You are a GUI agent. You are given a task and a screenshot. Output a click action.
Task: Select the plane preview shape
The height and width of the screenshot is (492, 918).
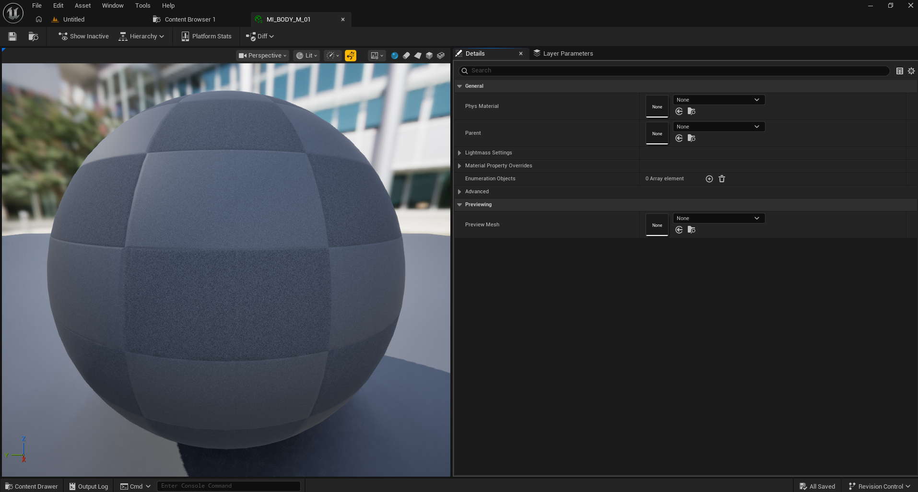[418, 56]
